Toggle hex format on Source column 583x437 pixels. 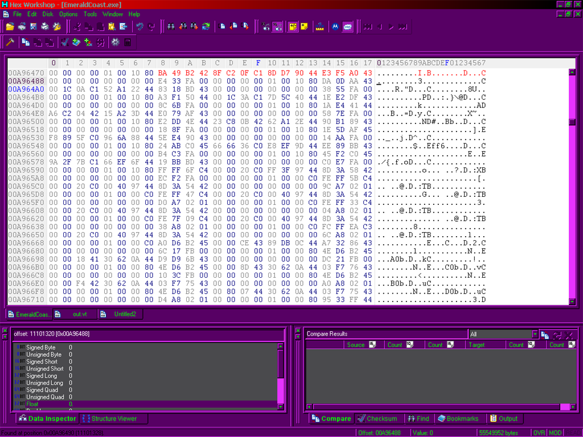coord(372,344)
